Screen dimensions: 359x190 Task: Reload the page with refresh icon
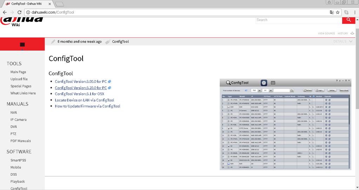(x=19, y=12)
